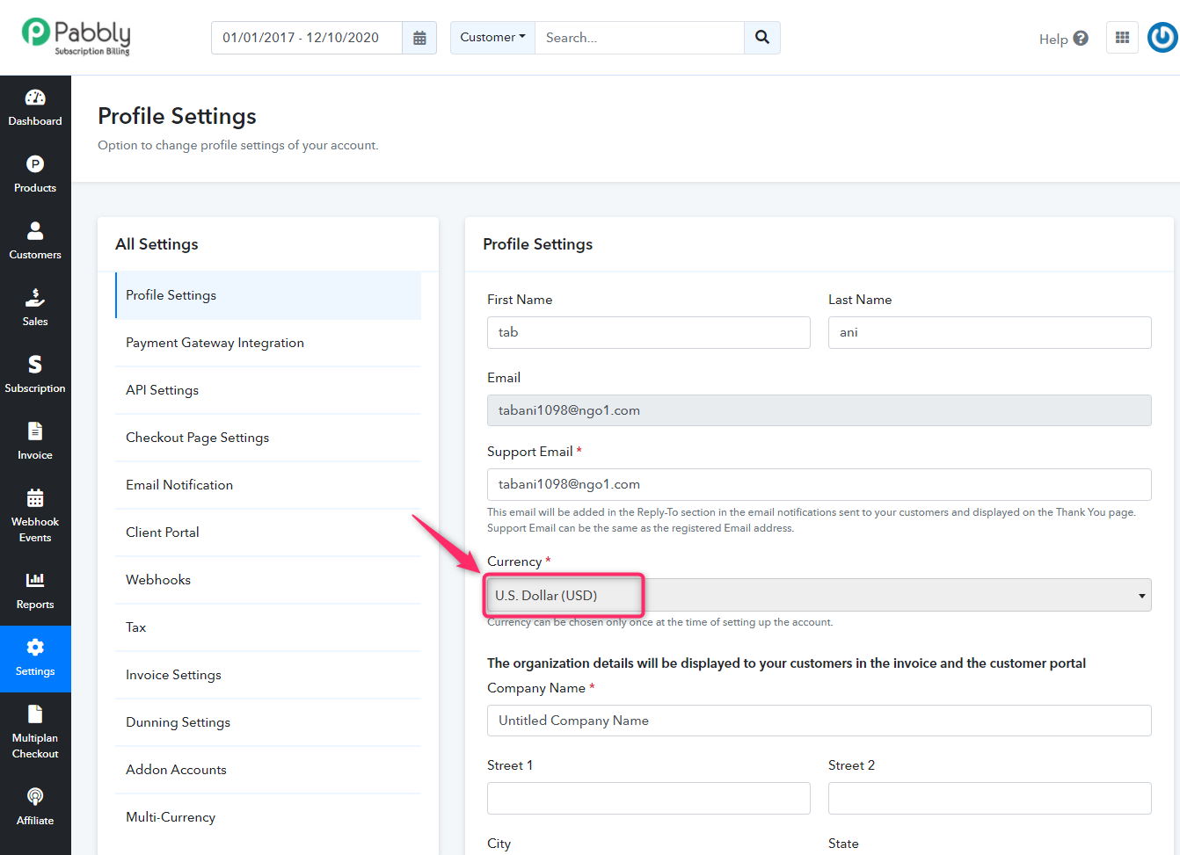Open Addon Accounts settings
The width and height of the screenshot is (1180, 855).
(x=268, y=770)
